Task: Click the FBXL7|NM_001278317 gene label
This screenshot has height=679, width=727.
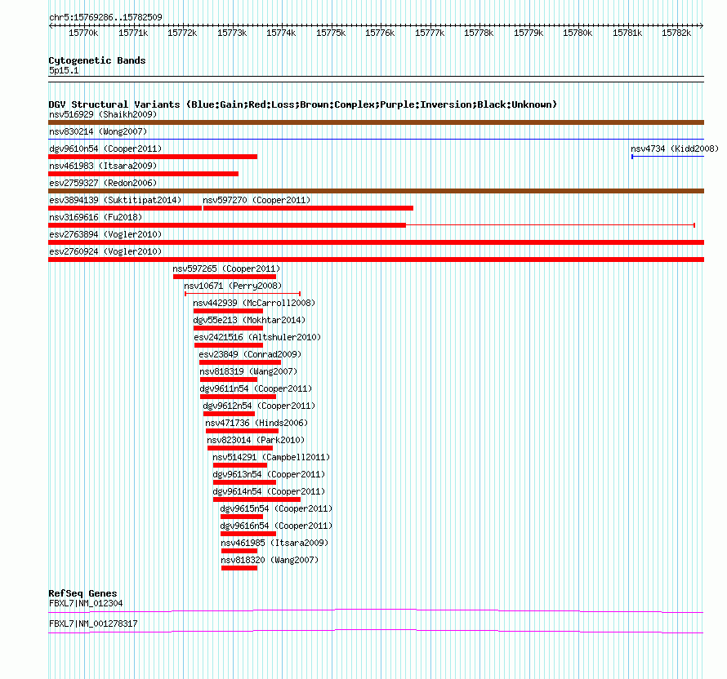Action: (x=93, y=624)
